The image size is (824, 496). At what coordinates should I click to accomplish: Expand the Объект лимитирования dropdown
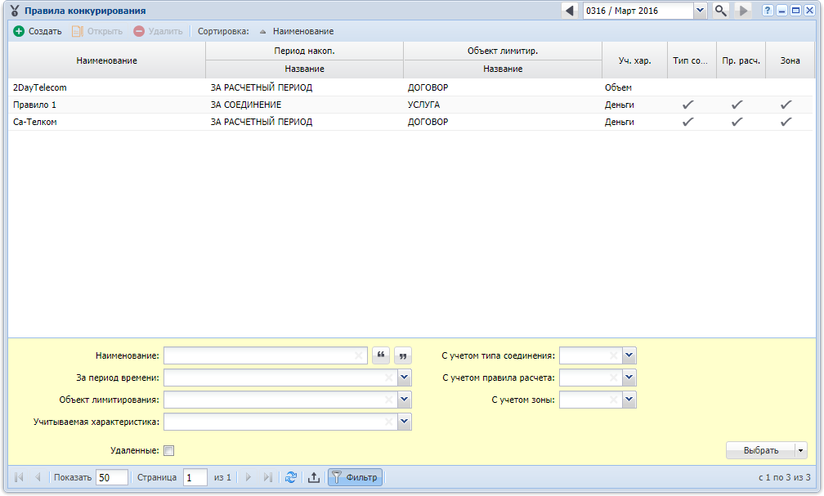[404, 400]
